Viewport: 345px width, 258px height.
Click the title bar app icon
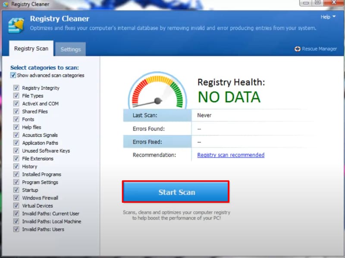[x=6, y=4]
